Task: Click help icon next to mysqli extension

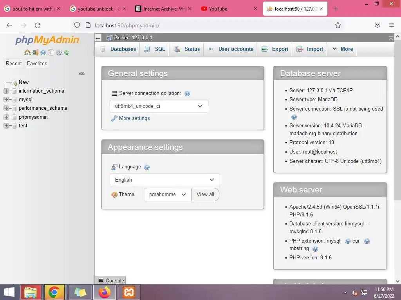Action: click(x=348, y=241)
